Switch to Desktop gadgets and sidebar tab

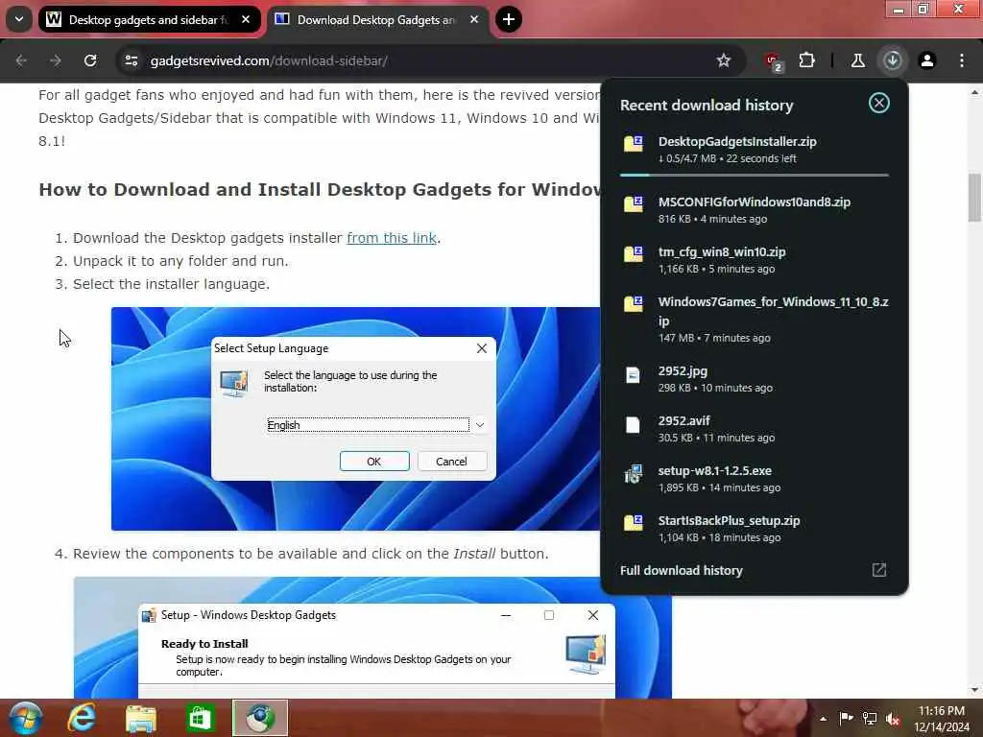click(149, 19)
